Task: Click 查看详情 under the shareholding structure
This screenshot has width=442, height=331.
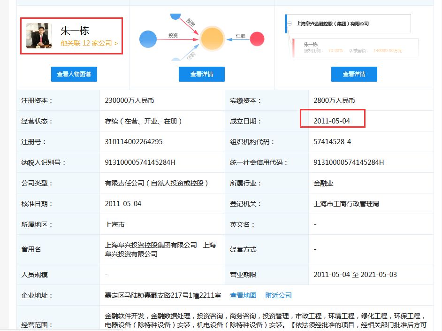Action: (354, 74)
